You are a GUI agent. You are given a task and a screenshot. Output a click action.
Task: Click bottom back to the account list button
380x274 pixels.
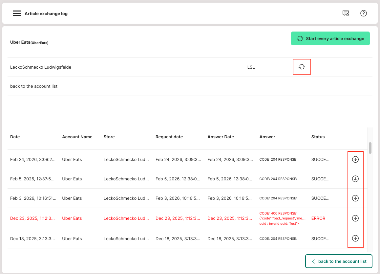(x=339, y=261)
